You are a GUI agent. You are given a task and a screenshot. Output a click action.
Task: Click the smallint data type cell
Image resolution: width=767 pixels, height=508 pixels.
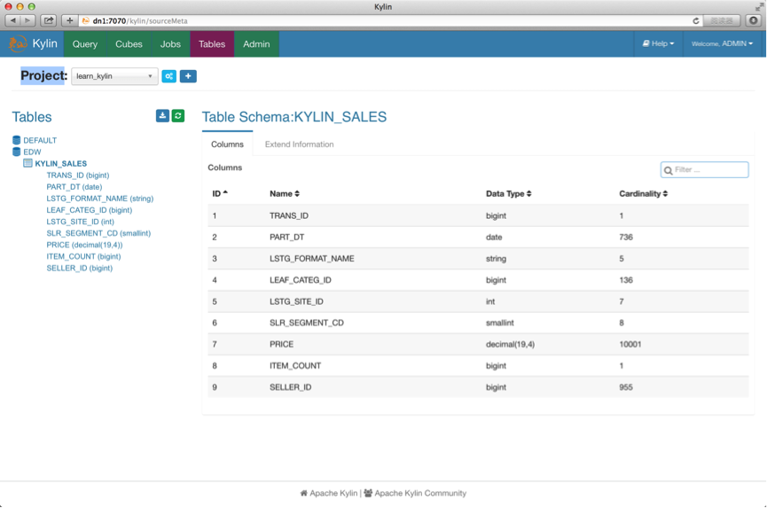500,323
